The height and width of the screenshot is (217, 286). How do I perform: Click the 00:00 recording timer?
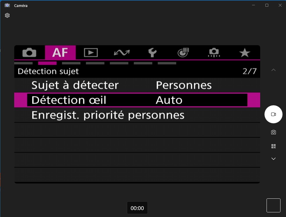coord(137,208)
